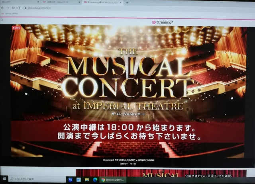
Task: Open the red curtain Musical Concert banner
Action: point(161,173)
